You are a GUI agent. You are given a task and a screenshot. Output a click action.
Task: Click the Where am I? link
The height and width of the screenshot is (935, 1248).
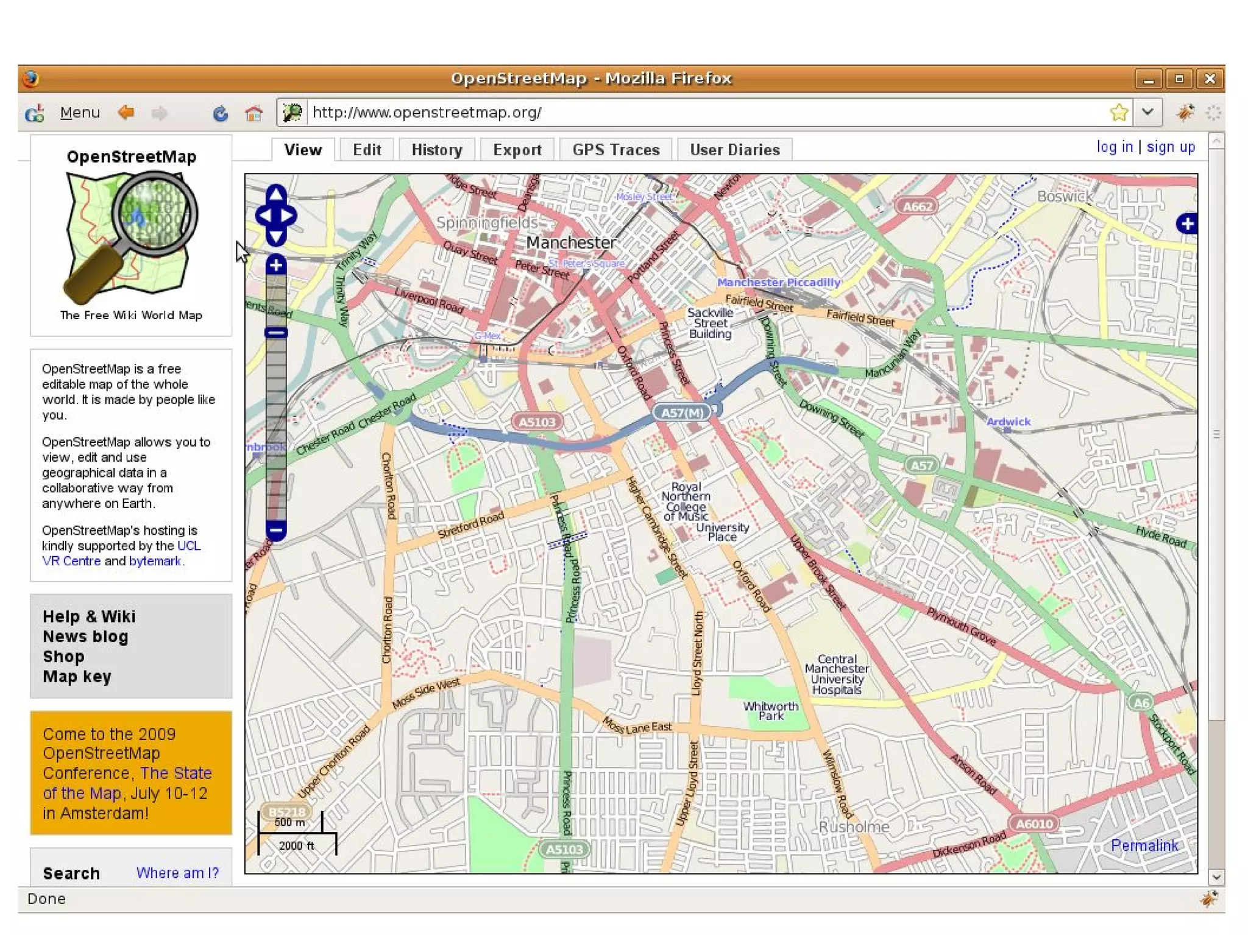[177, 873]
